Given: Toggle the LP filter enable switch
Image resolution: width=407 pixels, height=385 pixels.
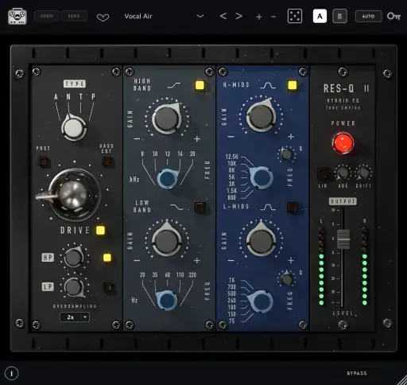Looking at the screenshot, I should [109, 287].
